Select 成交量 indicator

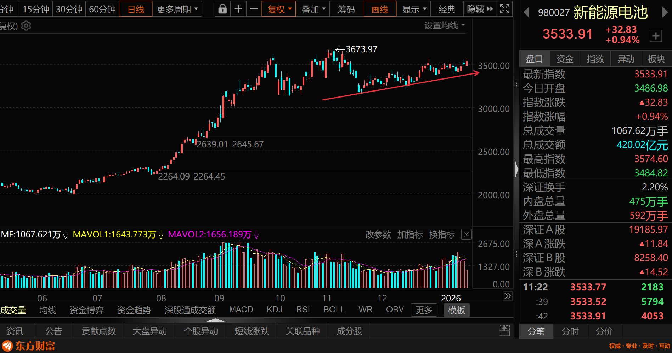(13, 310)
